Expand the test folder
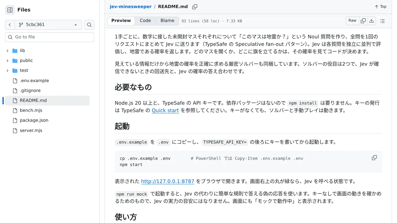 7,70
